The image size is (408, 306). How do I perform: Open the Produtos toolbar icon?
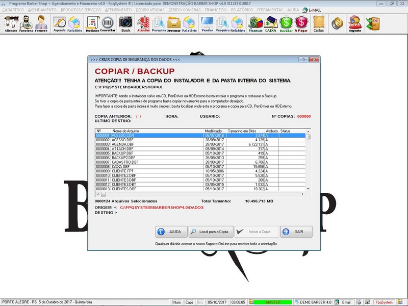coord(92,23)
